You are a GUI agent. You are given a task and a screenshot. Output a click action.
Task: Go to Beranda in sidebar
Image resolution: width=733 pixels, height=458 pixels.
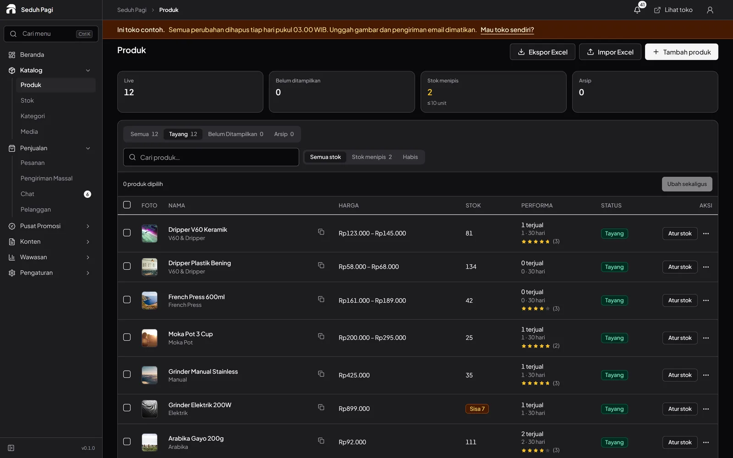[51, 55]
